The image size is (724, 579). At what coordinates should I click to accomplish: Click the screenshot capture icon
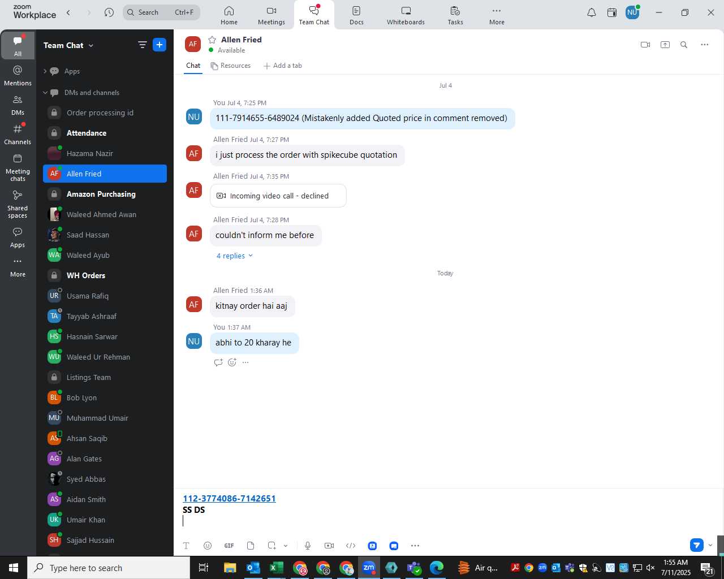point(272,546)
